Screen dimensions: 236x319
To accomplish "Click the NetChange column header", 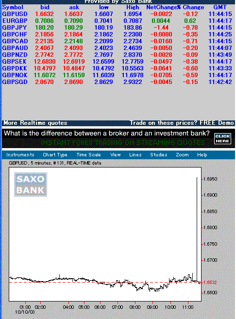I will coord(163,7).
